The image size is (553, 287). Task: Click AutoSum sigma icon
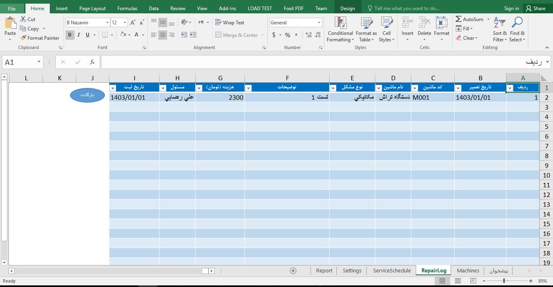[x=459, y=19]
